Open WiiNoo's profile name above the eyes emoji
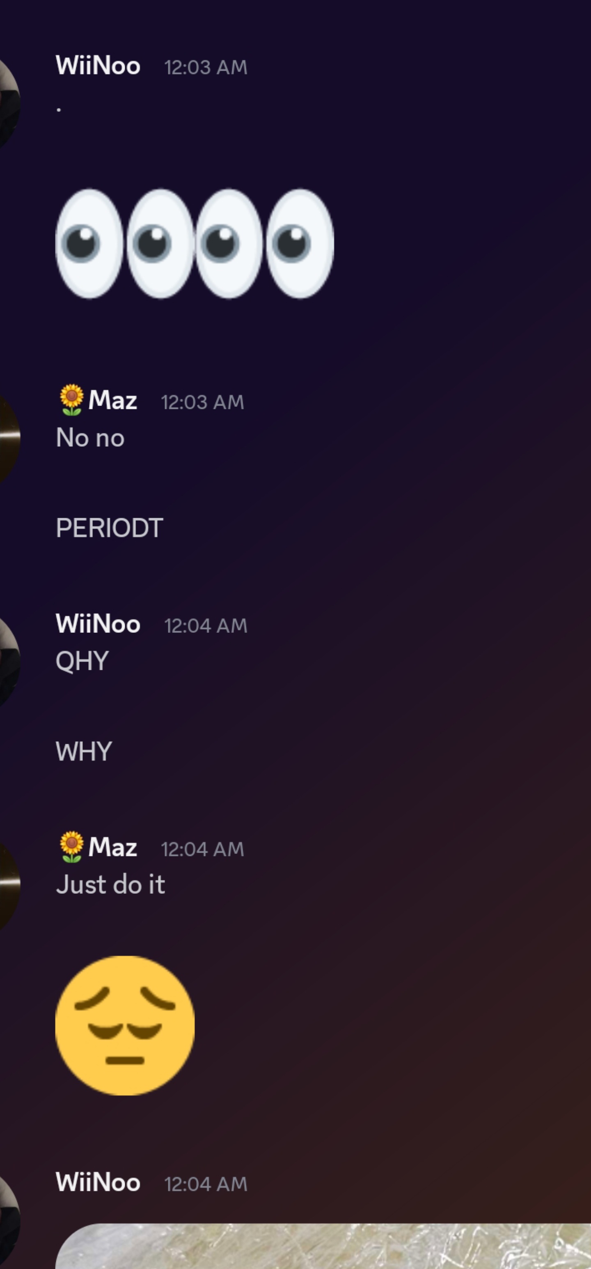Viewport: 591px width, 1269px height. click(x=98, y=65)
